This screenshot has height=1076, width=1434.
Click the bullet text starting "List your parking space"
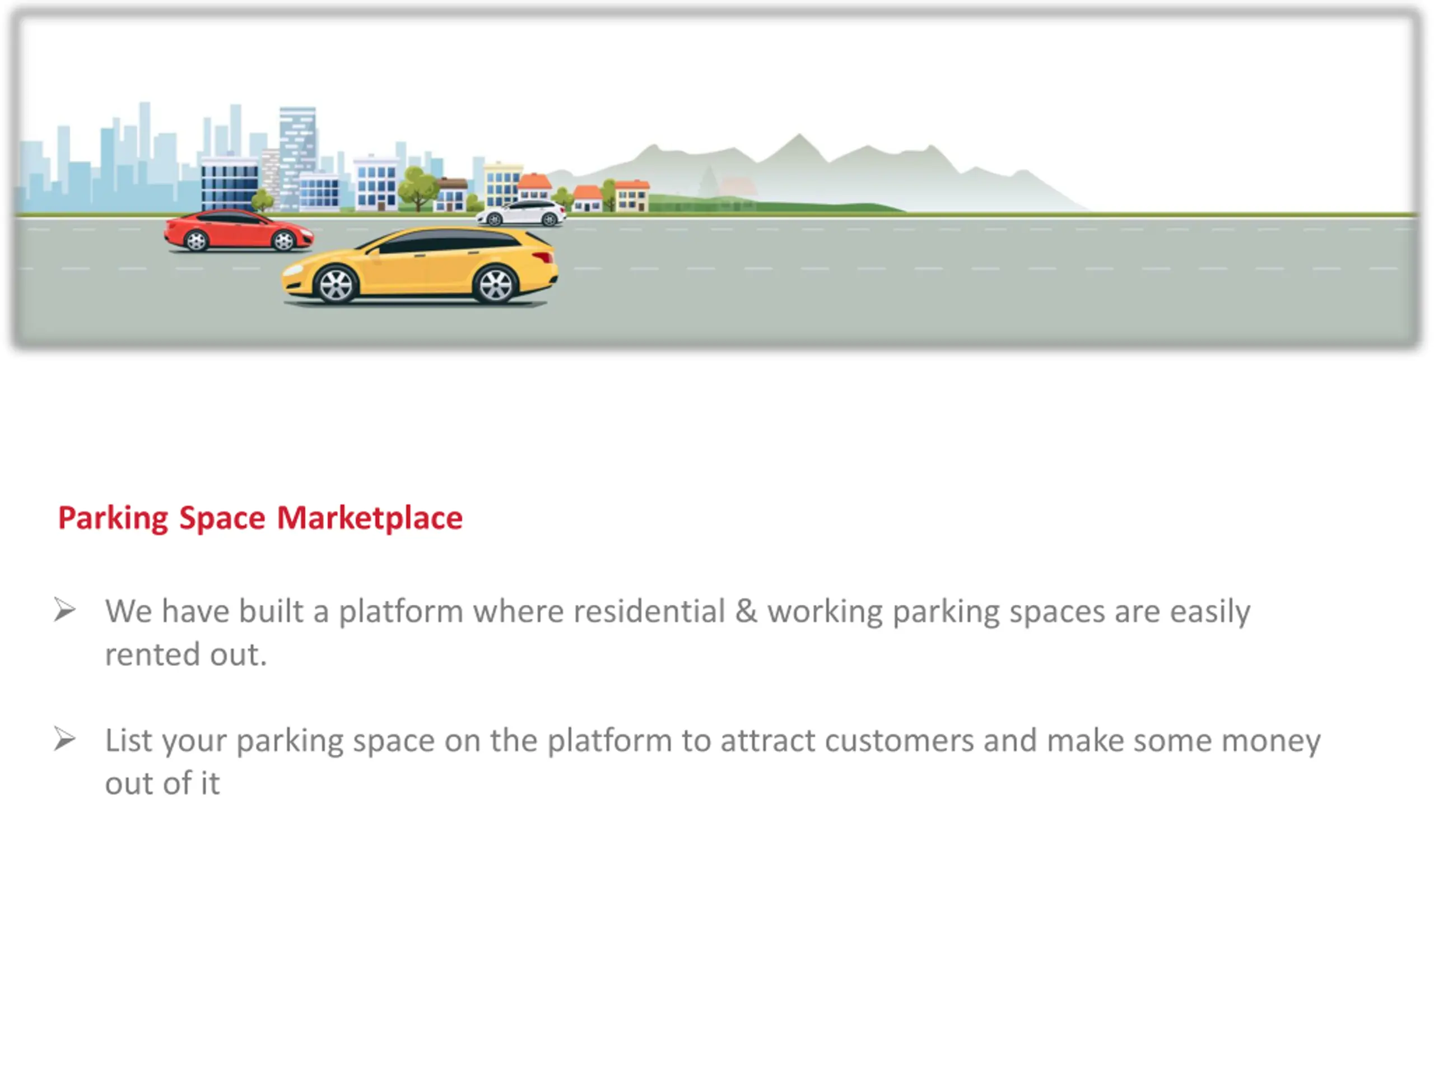click(713, 762)
